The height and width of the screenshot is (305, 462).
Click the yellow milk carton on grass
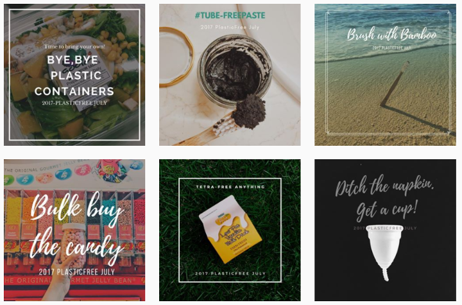[x=230, y=229]
